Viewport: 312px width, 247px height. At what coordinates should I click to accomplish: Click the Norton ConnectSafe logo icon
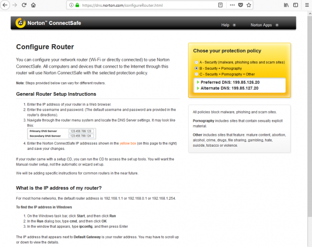20,23
